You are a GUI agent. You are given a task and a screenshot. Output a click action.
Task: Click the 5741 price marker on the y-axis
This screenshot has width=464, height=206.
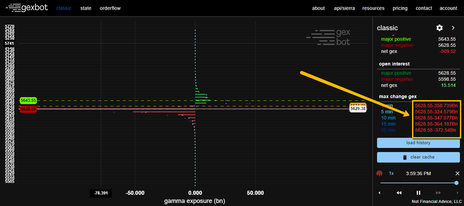(9, 44)
